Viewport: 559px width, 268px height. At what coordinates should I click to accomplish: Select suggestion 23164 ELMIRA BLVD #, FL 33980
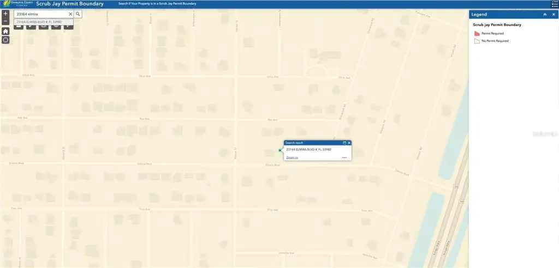click(39, 22)
